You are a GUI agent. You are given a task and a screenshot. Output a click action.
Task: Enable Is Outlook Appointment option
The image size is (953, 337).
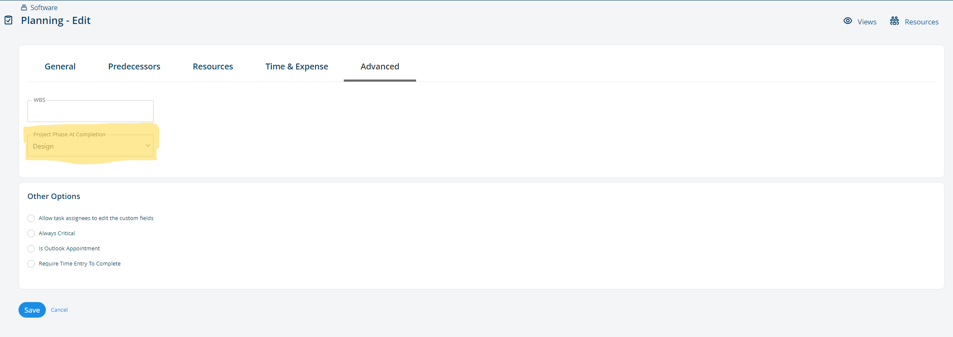click(x=31, y=249)
